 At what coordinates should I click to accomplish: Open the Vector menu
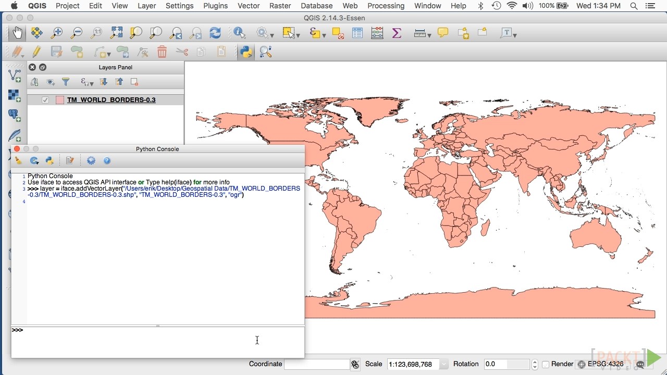249,6
